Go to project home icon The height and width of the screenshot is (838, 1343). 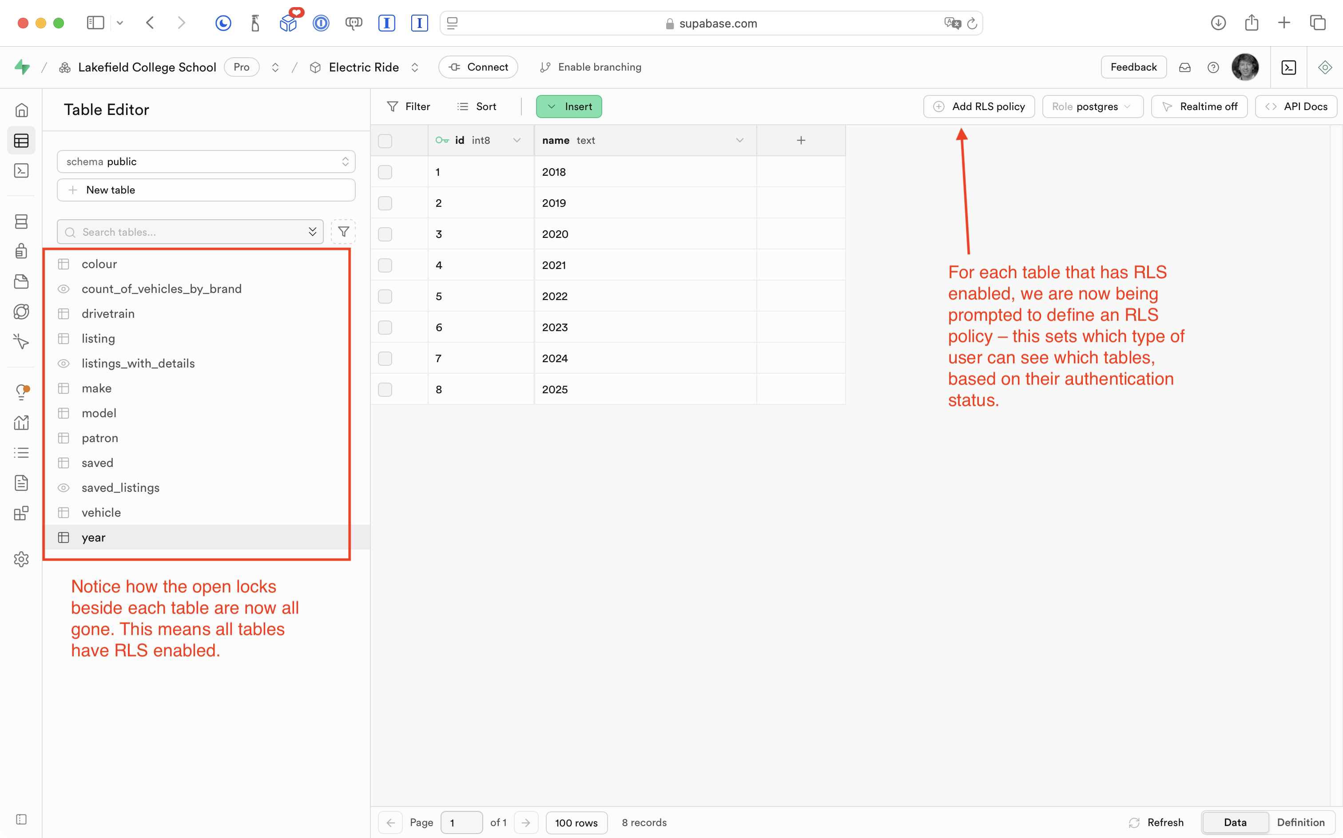coord(21,110)
